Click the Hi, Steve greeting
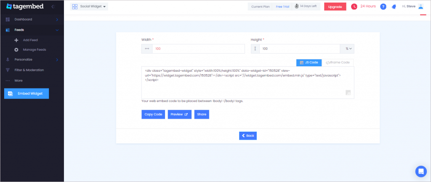The height and width of the screenshot is (182, 431). tap(408, 6)
